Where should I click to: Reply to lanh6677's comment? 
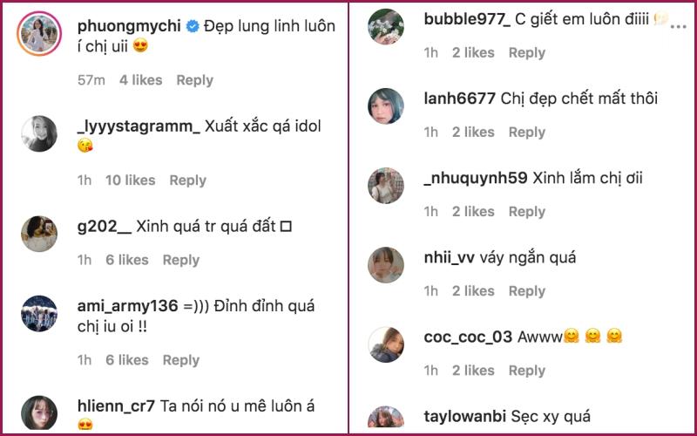tap(527, 133)
